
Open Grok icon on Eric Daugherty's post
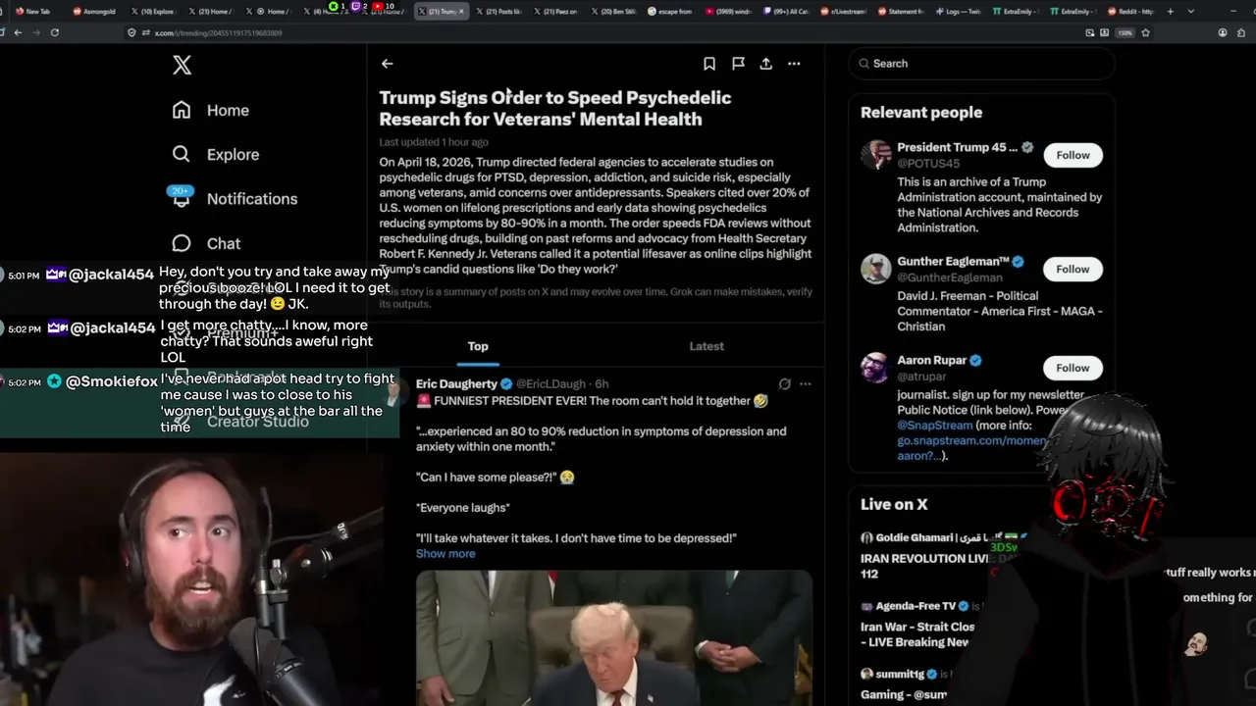pos(785,384)
